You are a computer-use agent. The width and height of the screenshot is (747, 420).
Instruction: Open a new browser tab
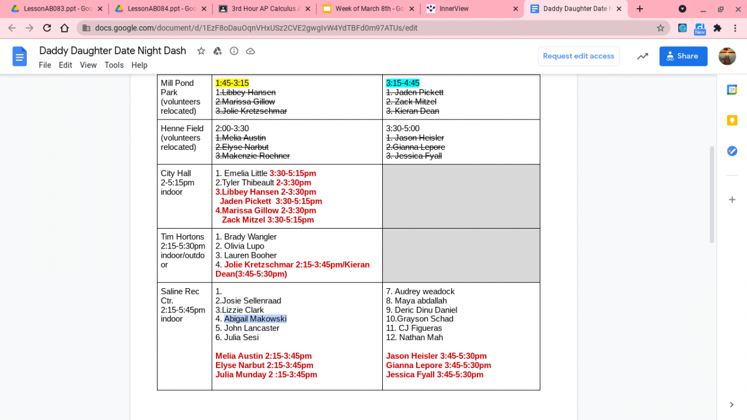click(x=640, y=9)
